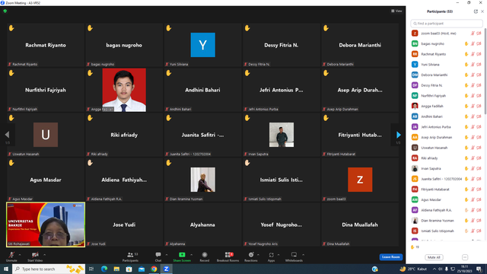Toggle the mic icon for Nurfithri Fajriyah in list
Viewport: 487px width, 274px height.
[x=473, y=96]
